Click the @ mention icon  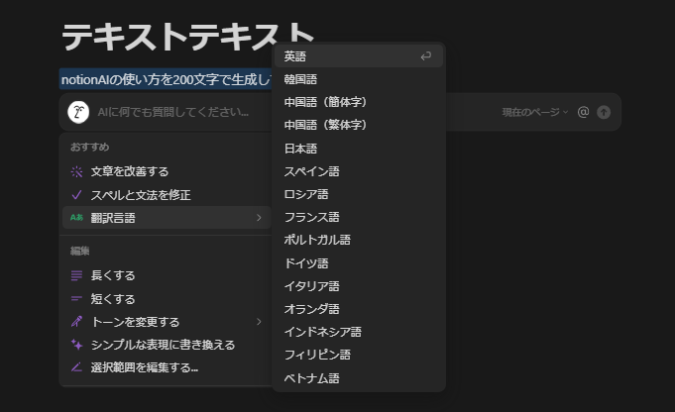[583, 112]
